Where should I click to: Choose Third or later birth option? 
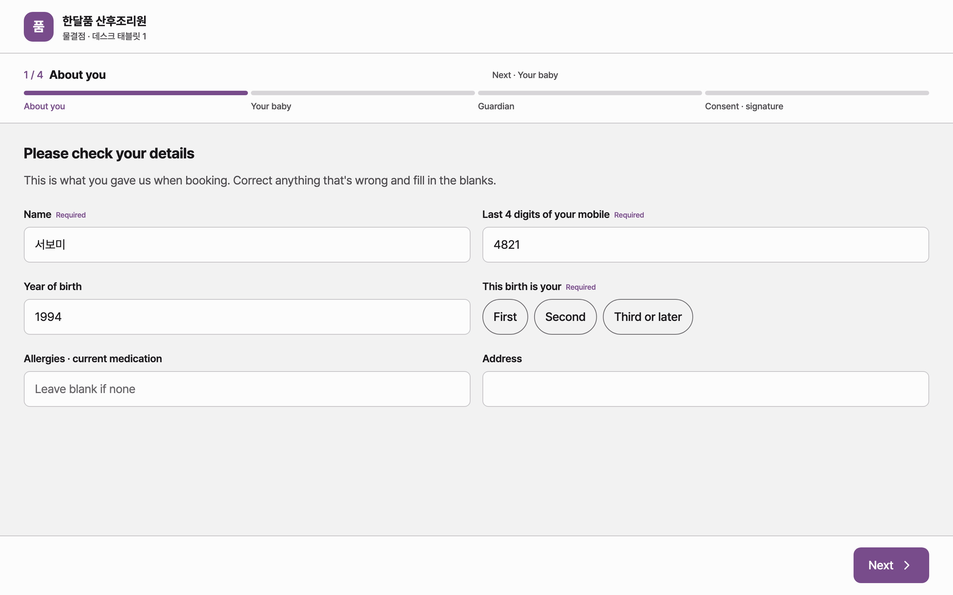[x=648, y=317]
